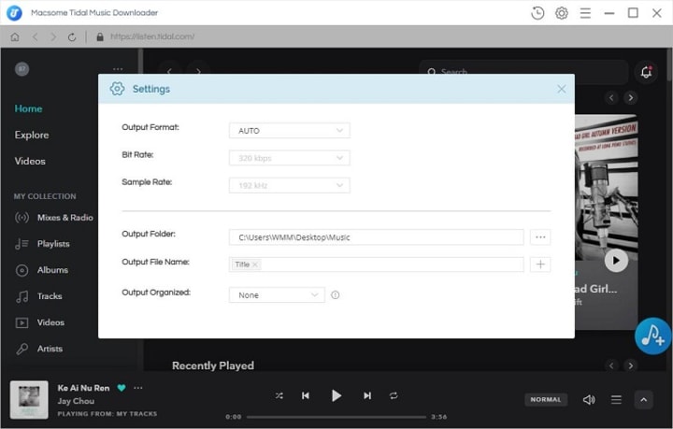This screenshot has width=673, height=429.
Task: Click the padlock security icon
Action: point(100,36)
